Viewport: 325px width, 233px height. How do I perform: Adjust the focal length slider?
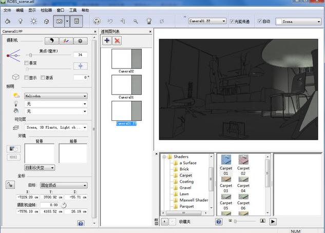[x=30, y=55]
